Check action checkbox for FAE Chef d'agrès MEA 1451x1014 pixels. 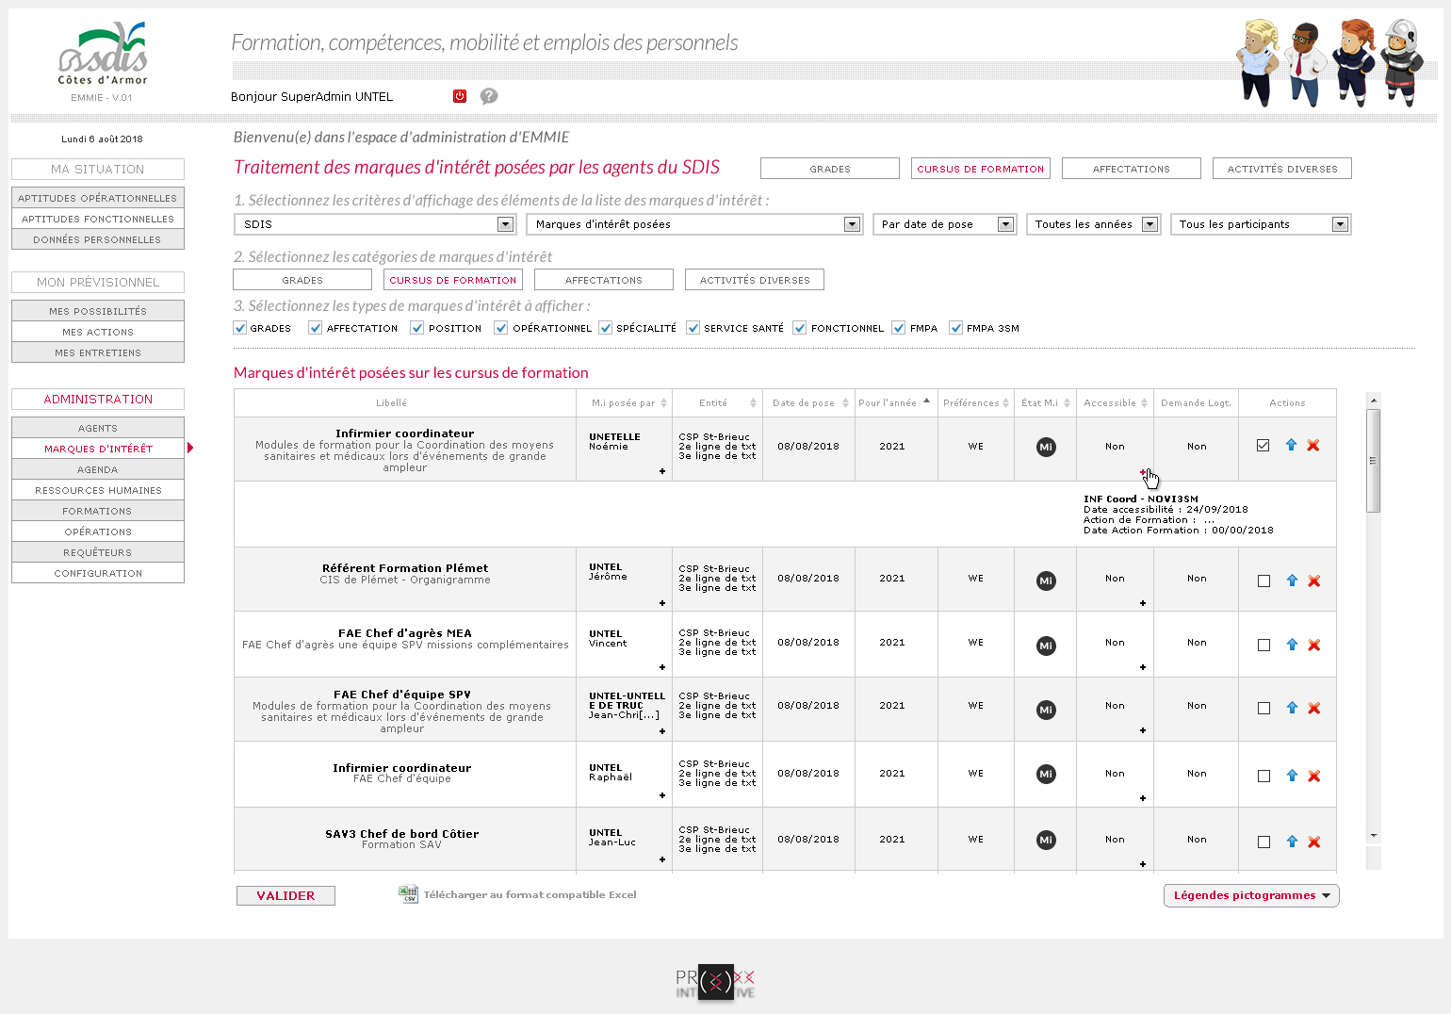point(1264,645)
